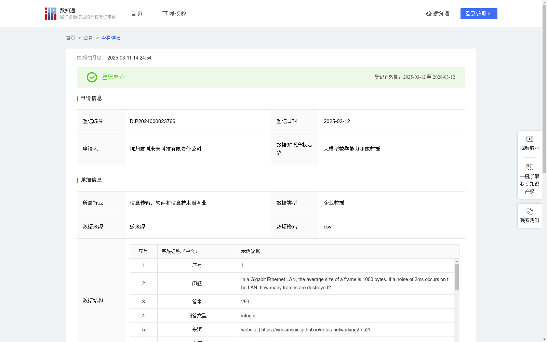The image size is (547, 342).
Task: Select data format value csv
Action: (x=328, y=227)
